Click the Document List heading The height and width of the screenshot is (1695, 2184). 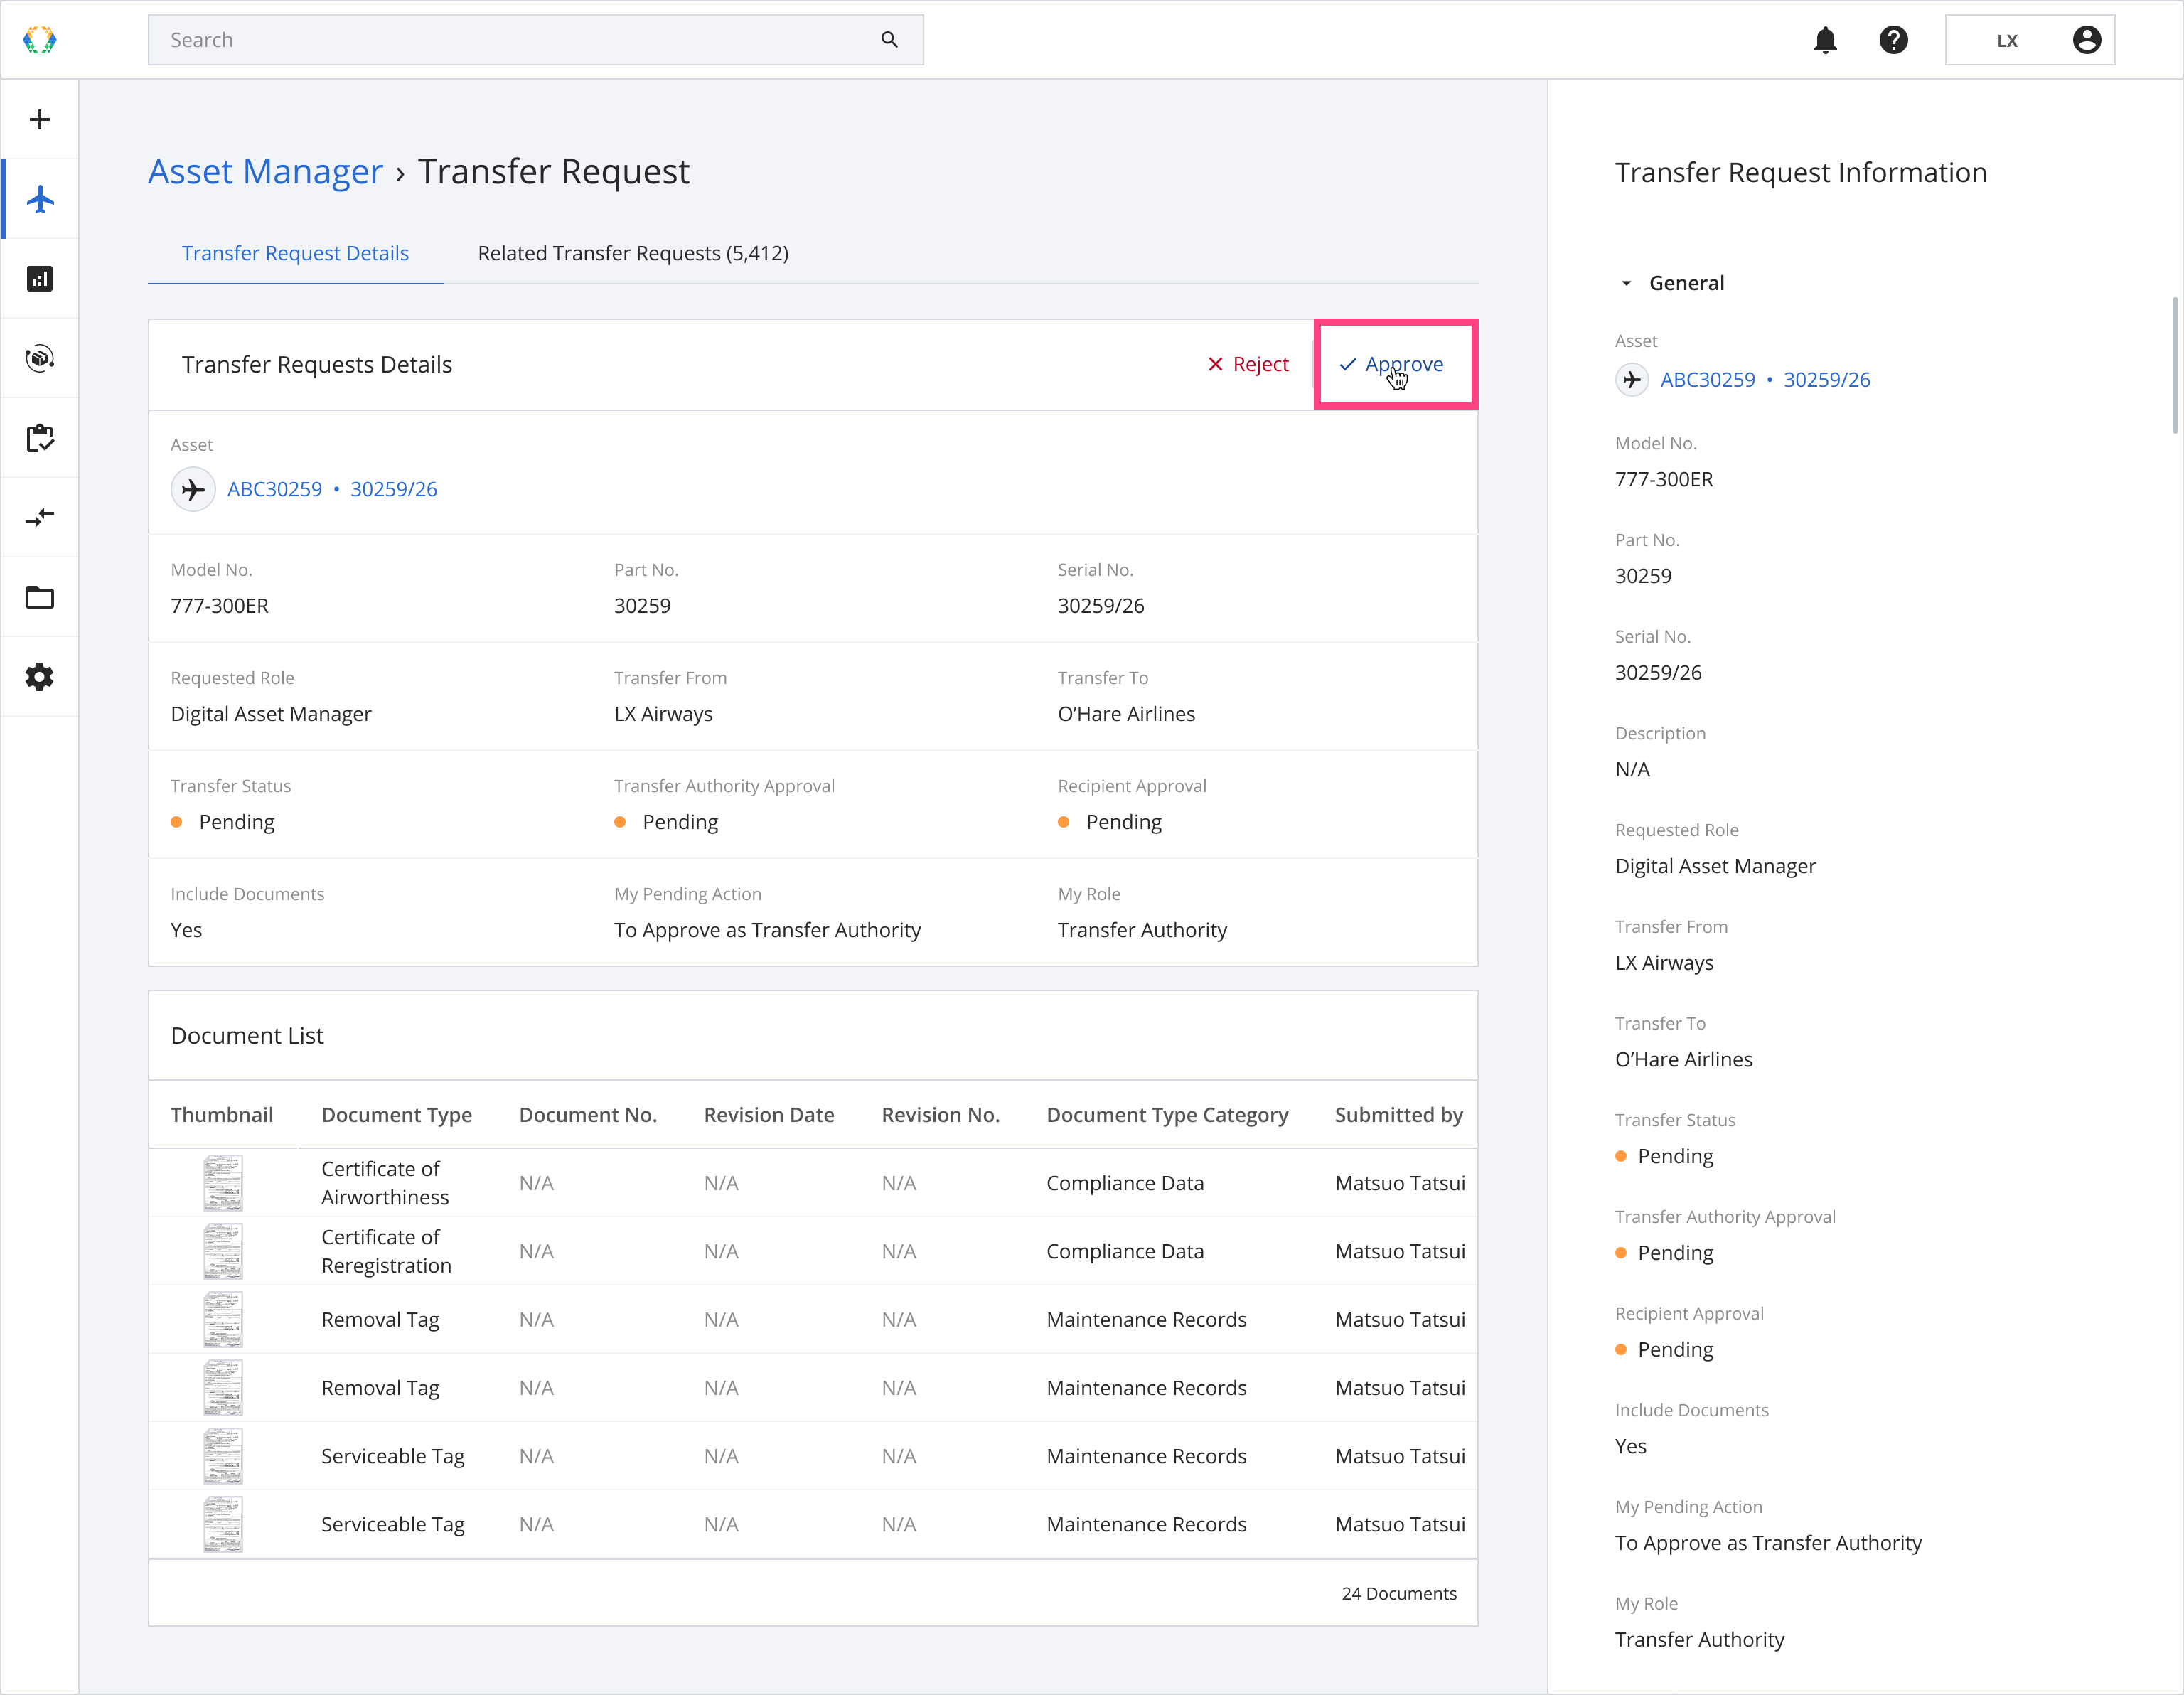tap(247, 1036)
